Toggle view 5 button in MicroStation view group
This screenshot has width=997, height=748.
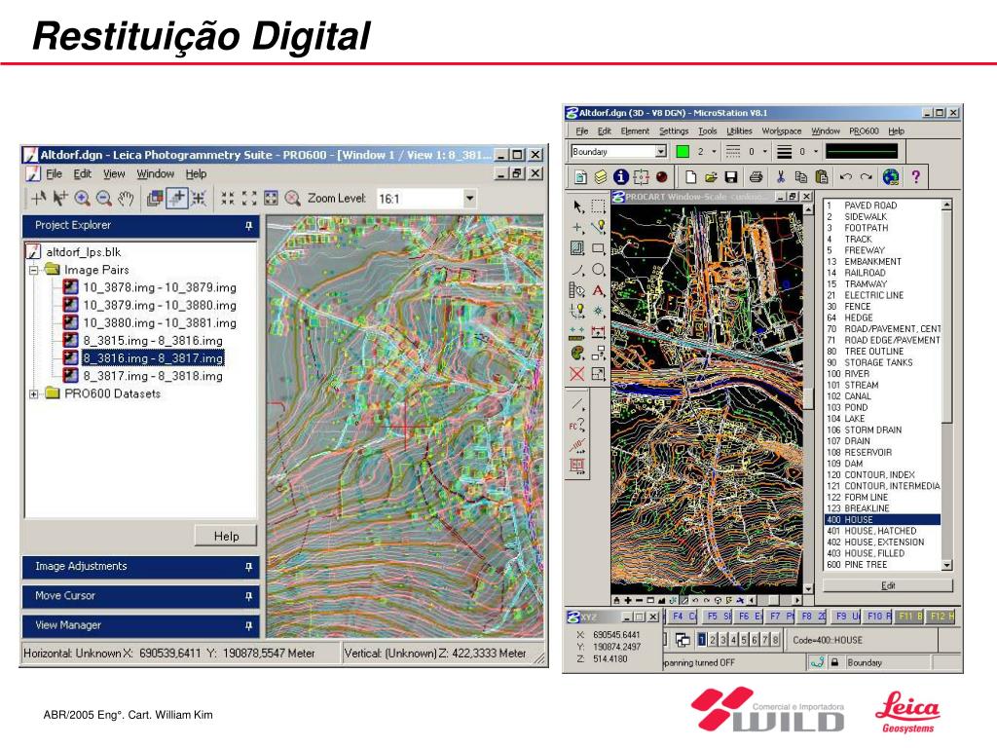click(x=745, y=639)
